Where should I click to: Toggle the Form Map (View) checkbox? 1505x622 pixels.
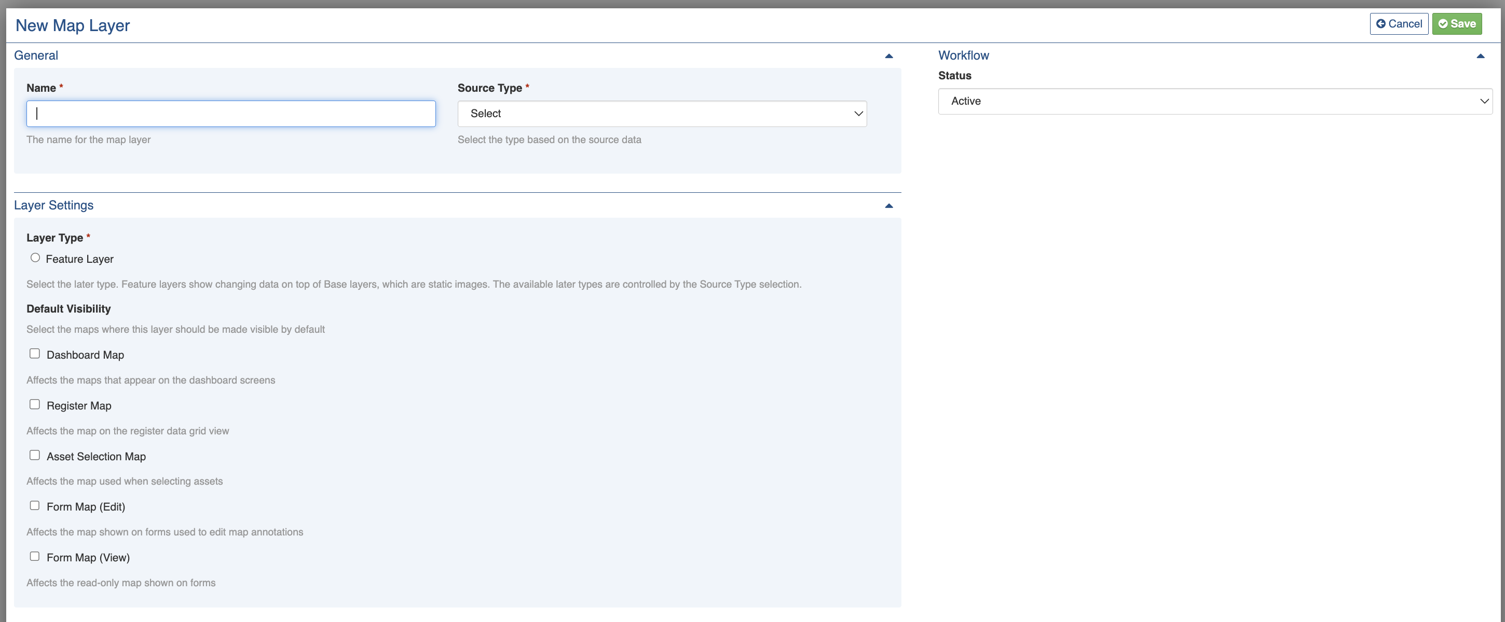point(35,556)
